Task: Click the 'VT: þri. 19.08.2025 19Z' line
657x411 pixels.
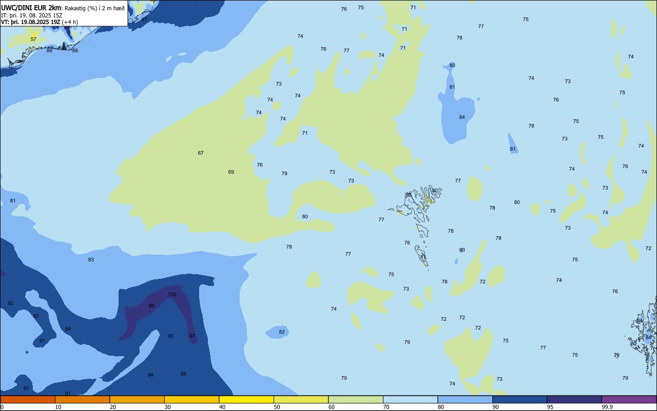Action: [x=31, y=22]
